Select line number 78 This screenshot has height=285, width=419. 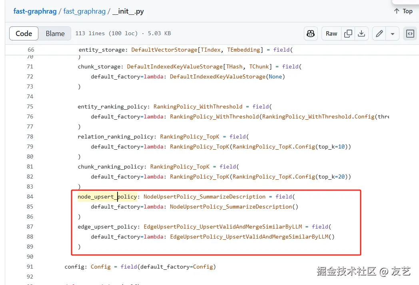[x=30, y=136]
